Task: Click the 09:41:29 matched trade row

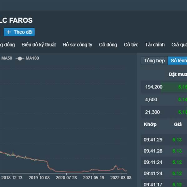Action: (164, 140)
